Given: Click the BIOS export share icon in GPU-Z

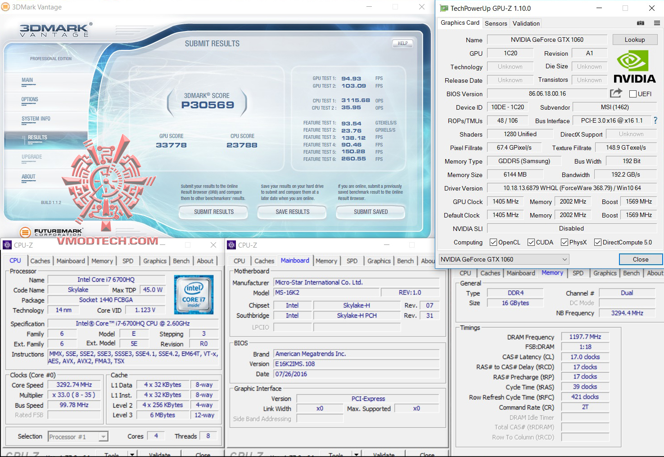Looking at the screenshot, I should [616, 93].
